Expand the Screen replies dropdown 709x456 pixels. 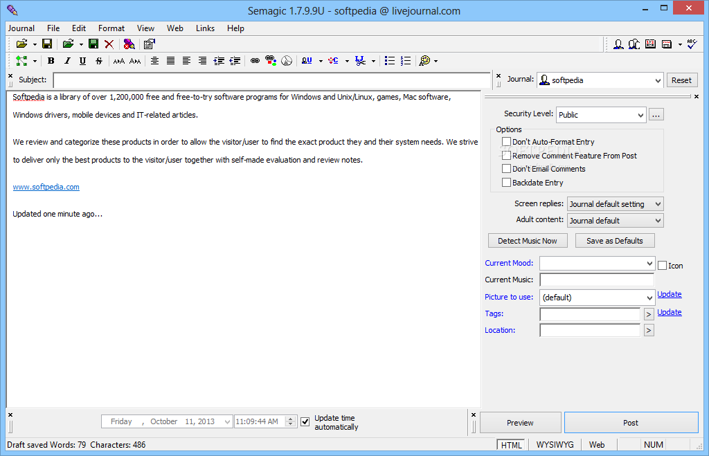pyautogui.click(x=616, y=204)
